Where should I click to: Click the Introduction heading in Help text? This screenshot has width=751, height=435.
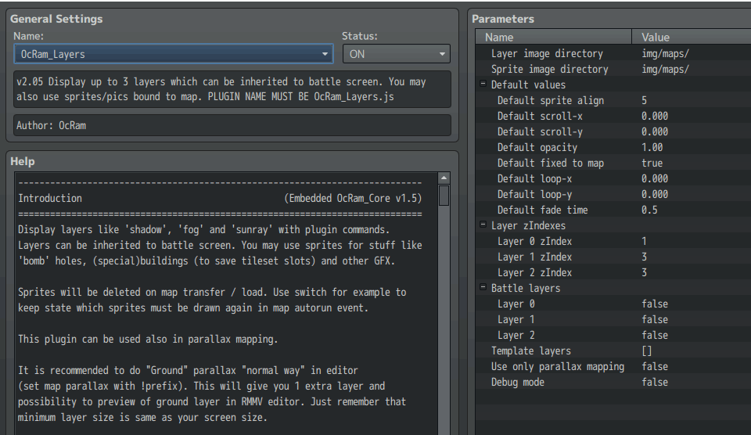point(50,199)
